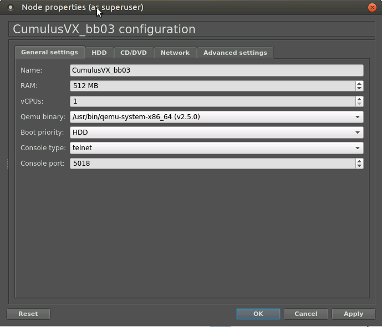Viewport: 382px width, 327px height.
Task: Open the Qemu binary dropdown
Action: [217, 117]
